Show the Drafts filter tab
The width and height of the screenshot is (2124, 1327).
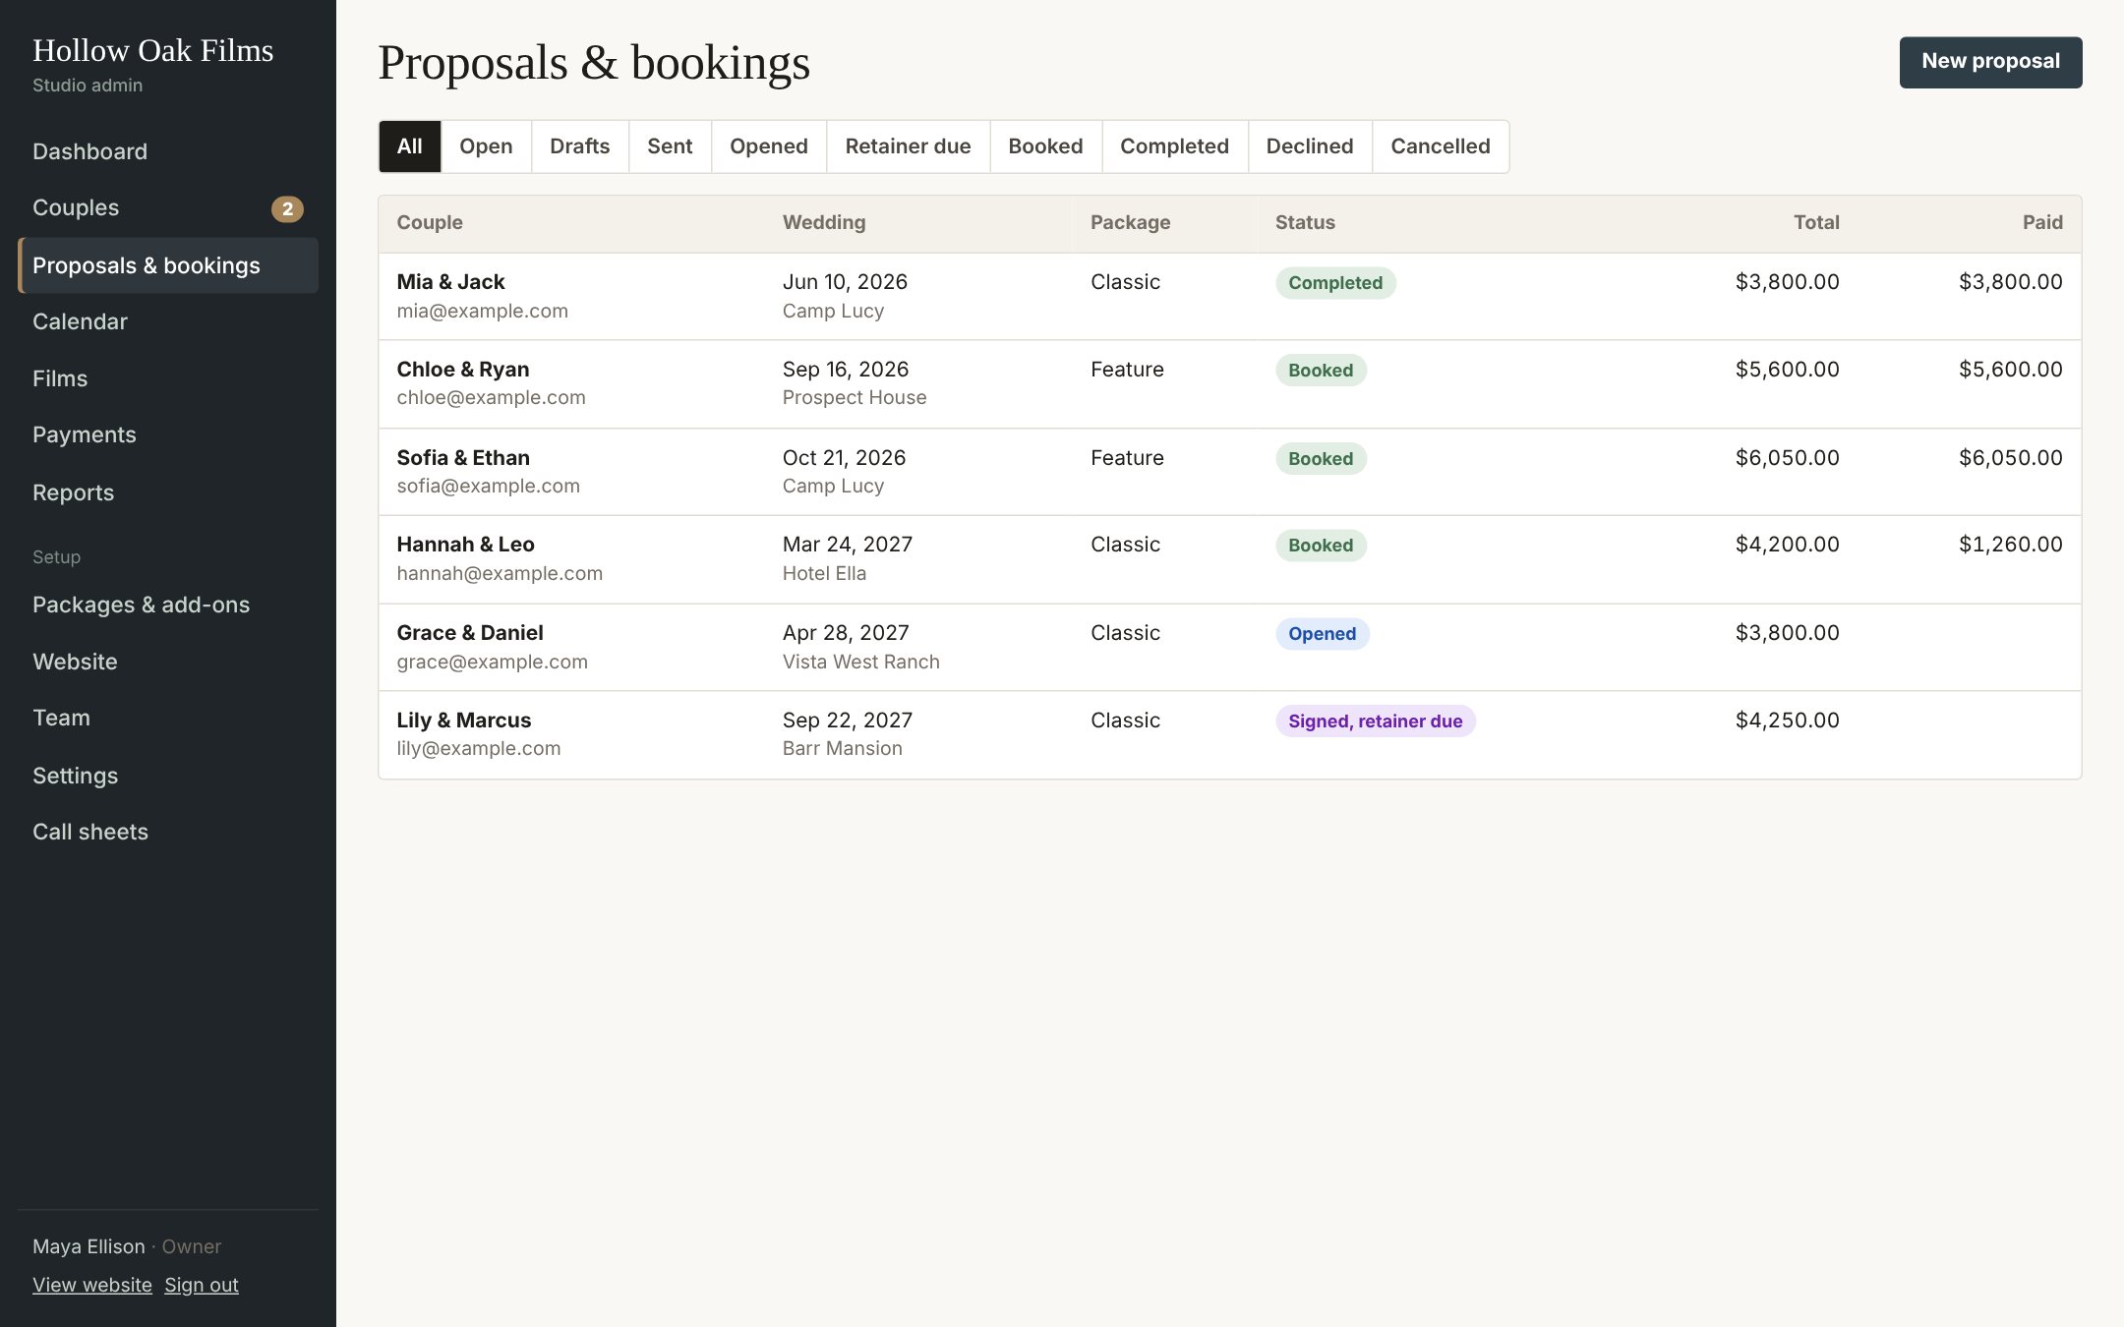coord(580,146)
